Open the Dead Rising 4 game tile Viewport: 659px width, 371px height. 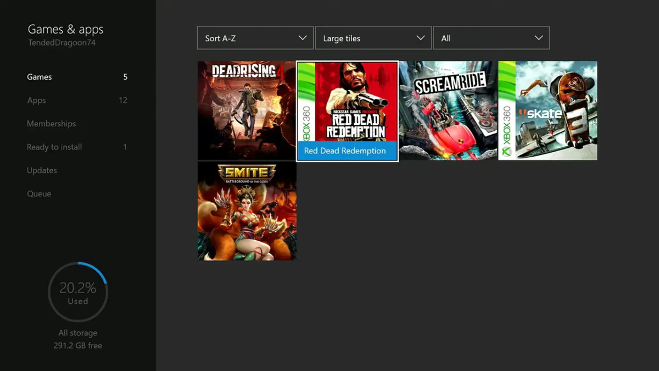(247, 110)
